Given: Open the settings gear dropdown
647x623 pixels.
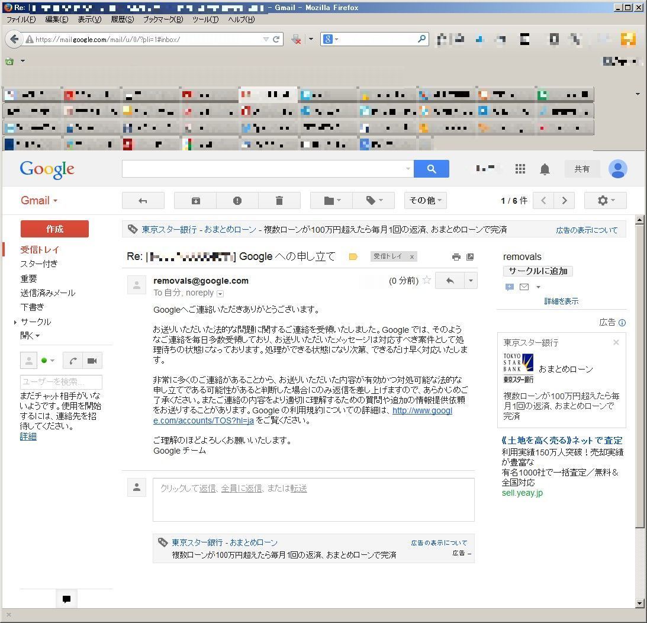Looking at the screenshot, I should (x=606, y=201).
